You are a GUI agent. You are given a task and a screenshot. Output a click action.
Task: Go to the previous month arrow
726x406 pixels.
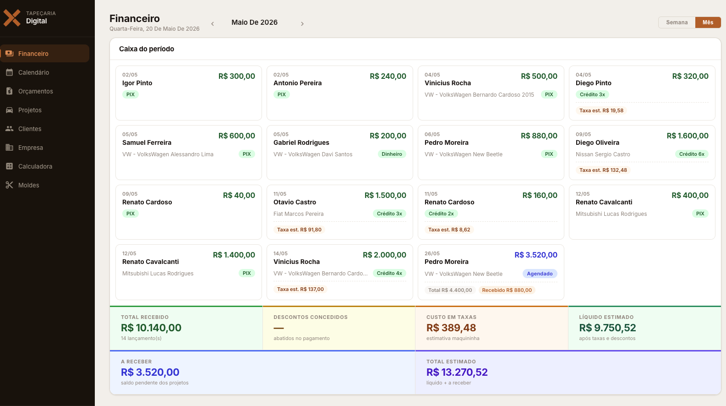click(x=213, y=24)
